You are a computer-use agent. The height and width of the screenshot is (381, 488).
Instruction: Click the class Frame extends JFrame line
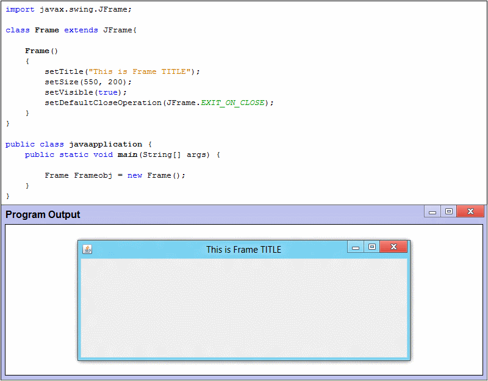(71, 30)
